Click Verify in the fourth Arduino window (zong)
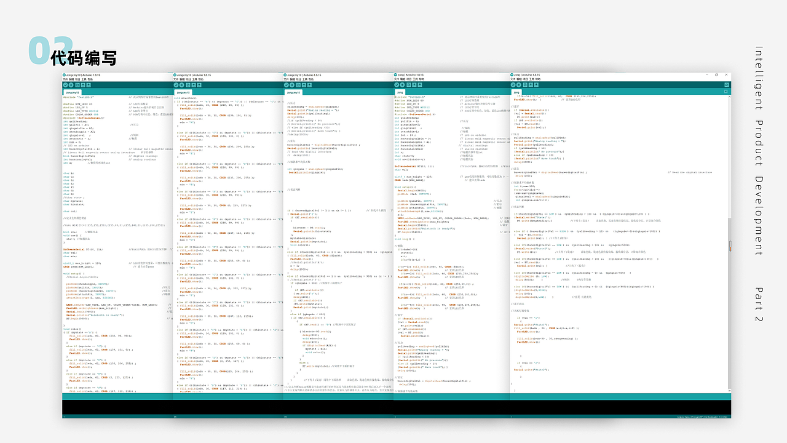This screenshot has height=443, width=787. pyautogui.click(x=397, y=85)
